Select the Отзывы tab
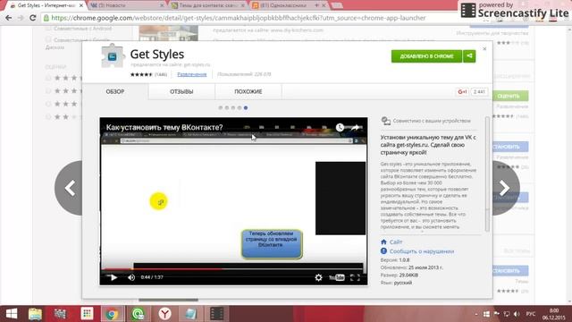This screenshot has height=322, width=572. (181, 91)
